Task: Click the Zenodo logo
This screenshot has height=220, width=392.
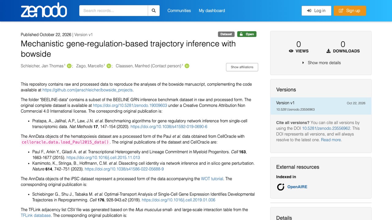Action: click(44, 10)
